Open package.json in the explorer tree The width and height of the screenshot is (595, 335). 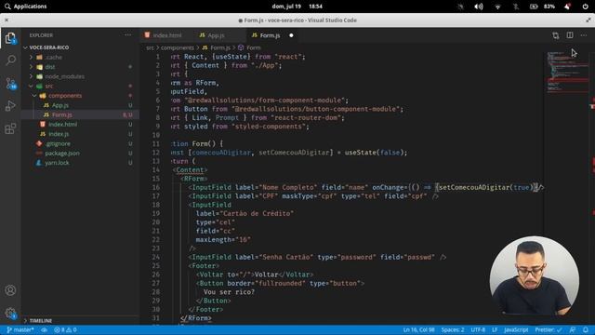tap(81, 153)
